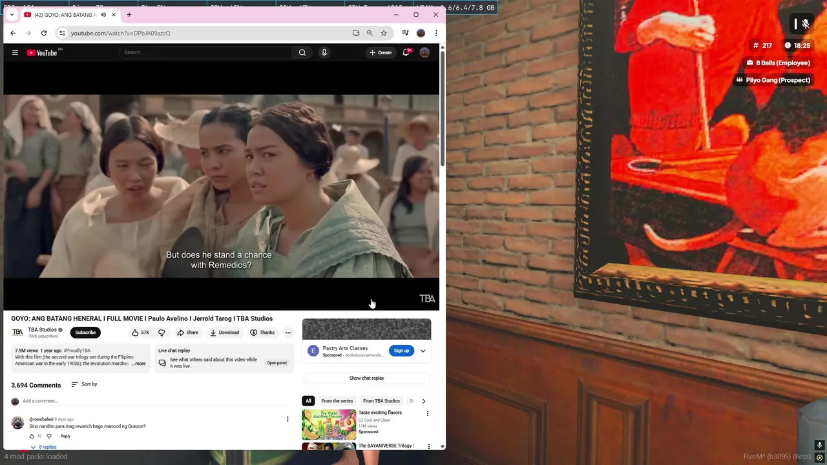Open the tab search dropdown arrow

pos(12,14)
